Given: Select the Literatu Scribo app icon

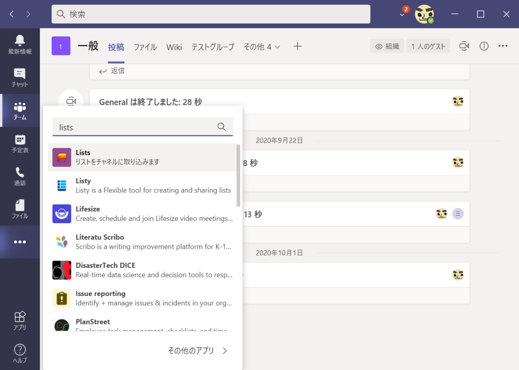Looking at the screenshot, I should pyautogui.click(x=62, y=242).
